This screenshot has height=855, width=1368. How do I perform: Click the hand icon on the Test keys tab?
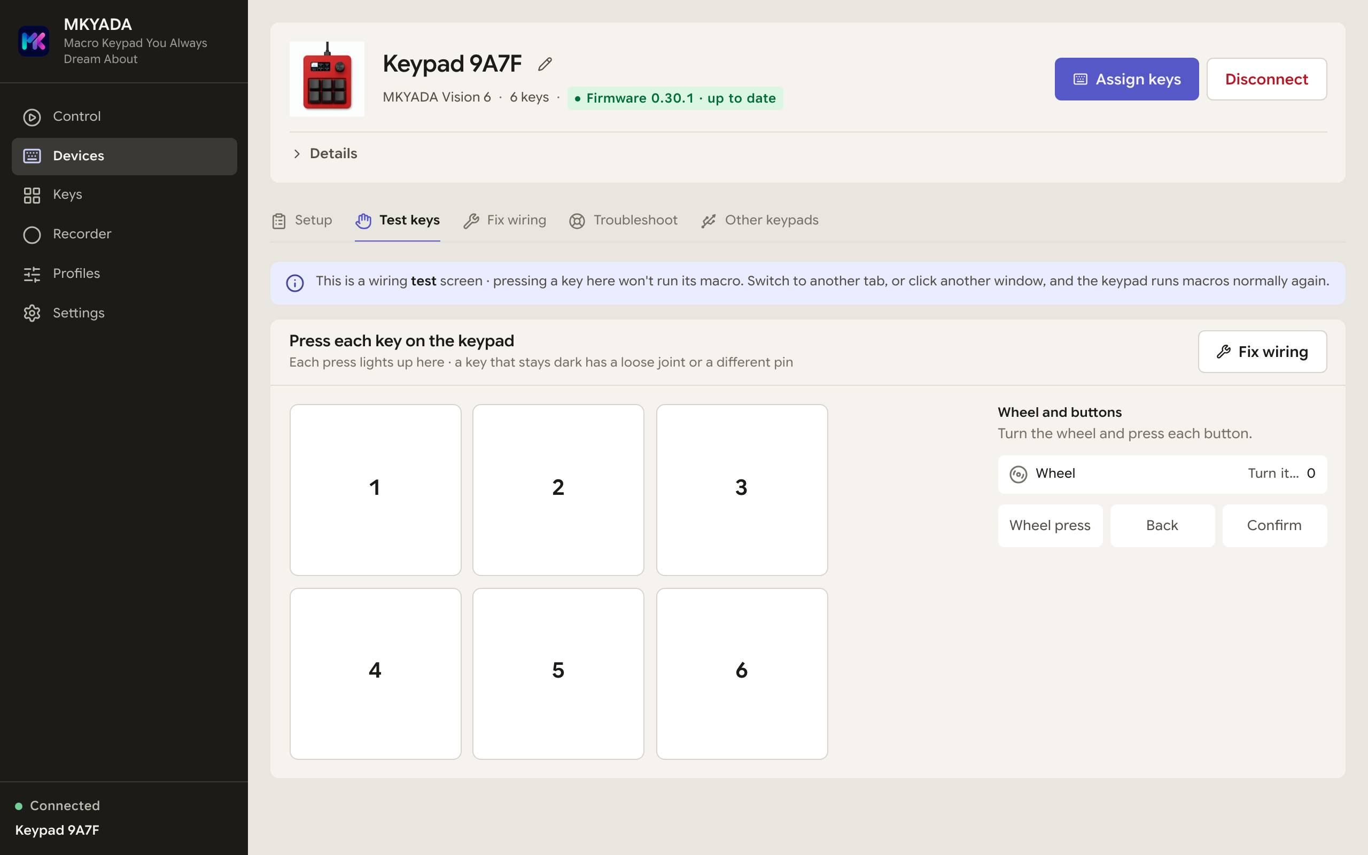363,221
